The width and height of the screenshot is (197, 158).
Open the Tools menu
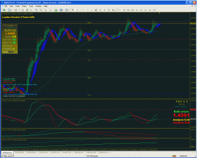point(31,6)
